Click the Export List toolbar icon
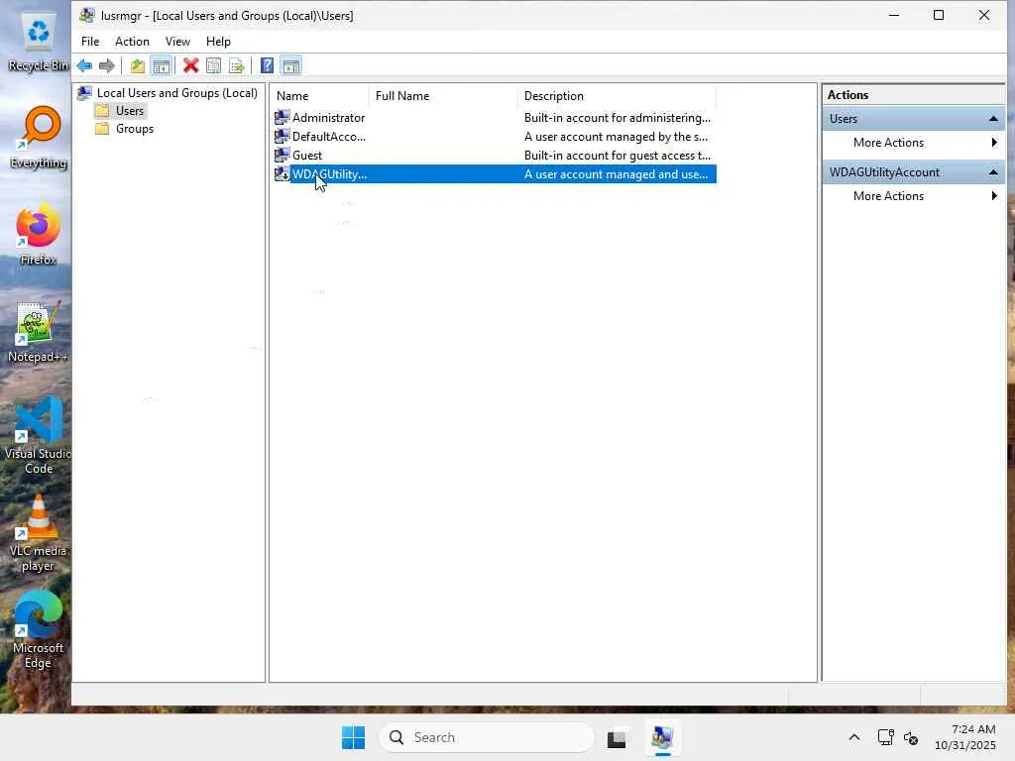Image resolution: width=1015 pixels, height=761 pixels. [x=237, y=65]
